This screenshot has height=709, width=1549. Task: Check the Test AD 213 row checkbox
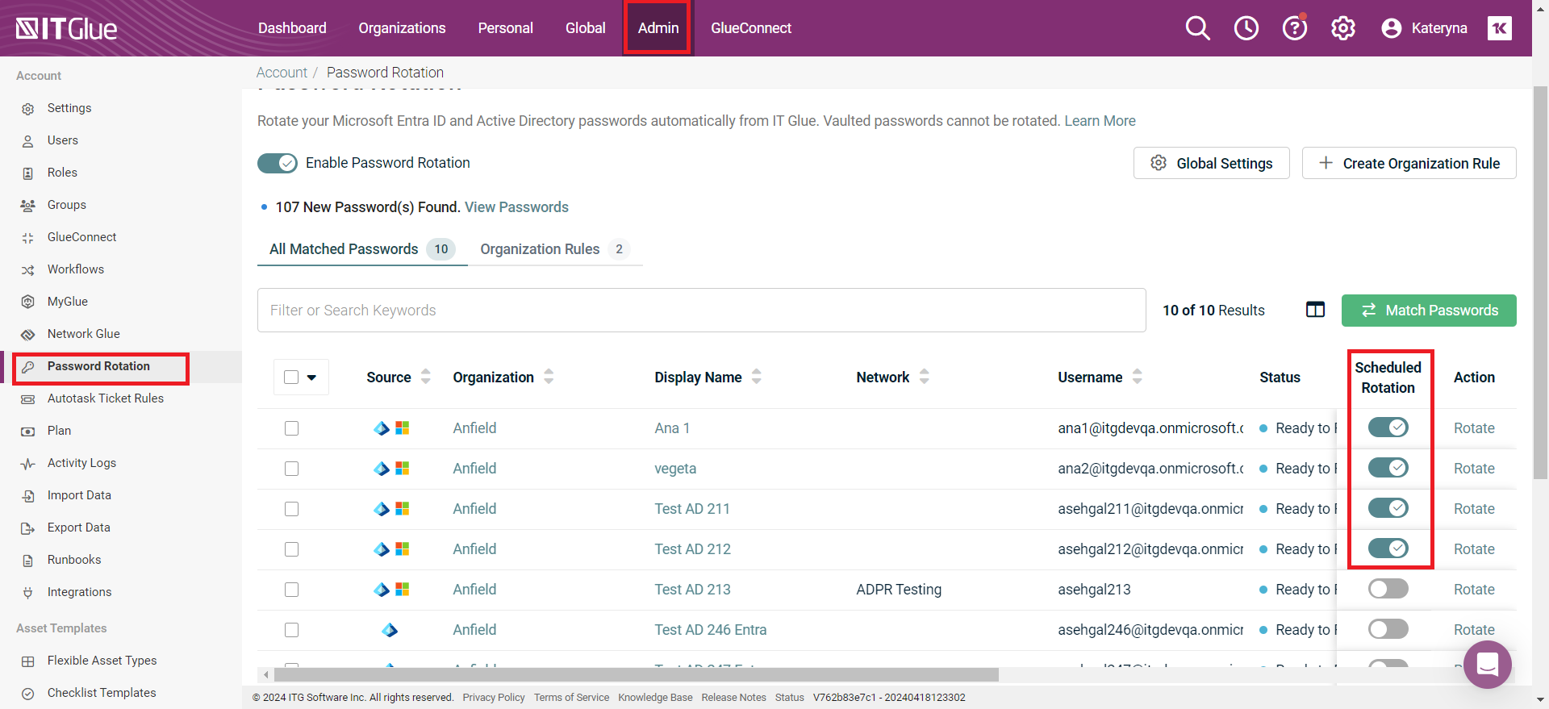click(291, 590)
